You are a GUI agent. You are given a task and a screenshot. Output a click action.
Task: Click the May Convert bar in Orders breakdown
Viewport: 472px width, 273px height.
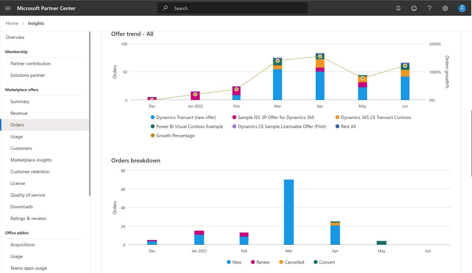coord(382,243)
